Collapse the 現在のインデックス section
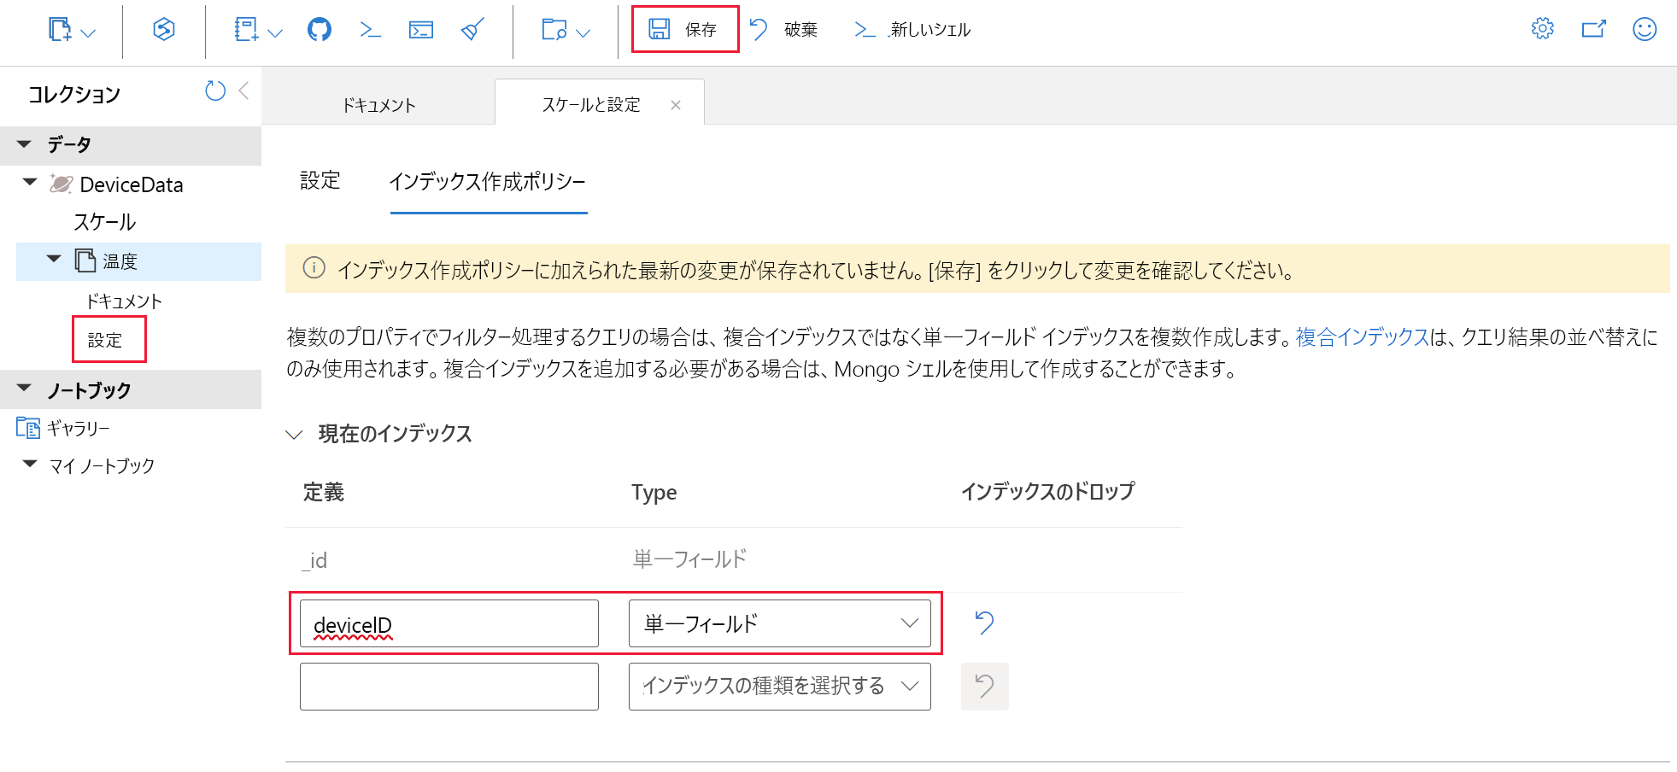 (293, 434)
